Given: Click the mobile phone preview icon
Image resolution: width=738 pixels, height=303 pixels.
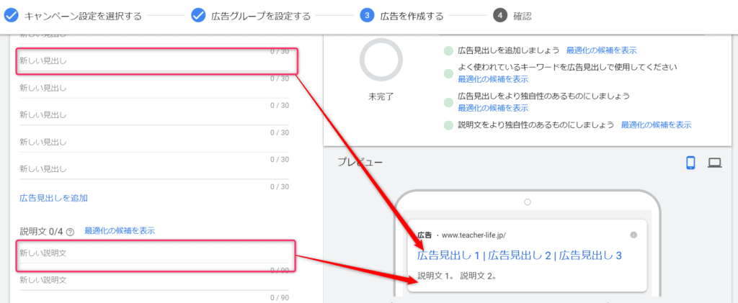Looking at the screenshot, I should pyautogui.click(x=690, y=163).
